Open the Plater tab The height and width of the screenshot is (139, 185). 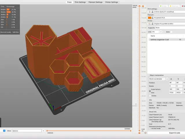tap(69, 2)
